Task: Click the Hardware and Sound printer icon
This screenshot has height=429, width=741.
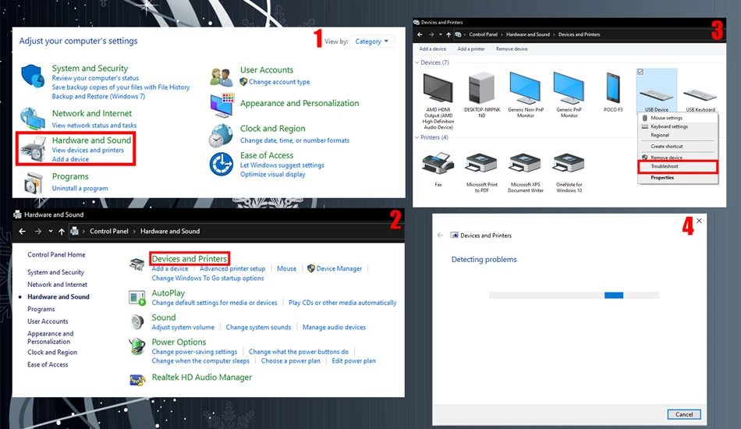Action: coord(32,149)
